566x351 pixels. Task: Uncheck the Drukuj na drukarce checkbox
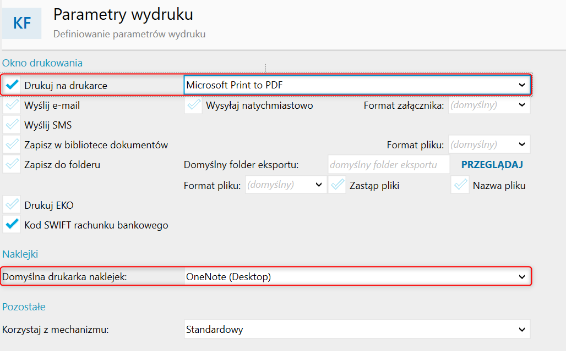[12, 85]
